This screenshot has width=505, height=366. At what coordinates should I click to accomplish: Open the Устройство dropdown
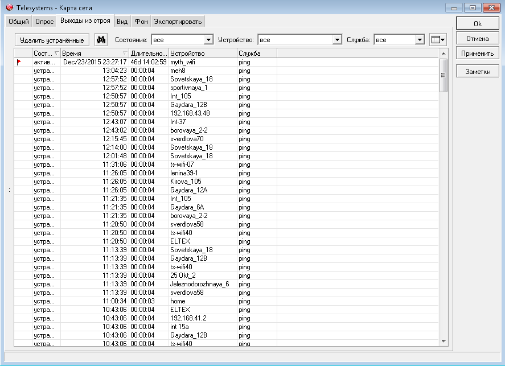point(337,40)
